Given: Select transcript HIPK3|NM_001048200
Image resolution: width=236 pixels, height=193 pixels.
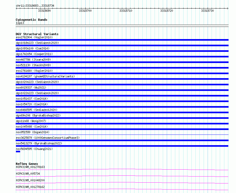Looking at the screenshot, I should pos(30,180).
